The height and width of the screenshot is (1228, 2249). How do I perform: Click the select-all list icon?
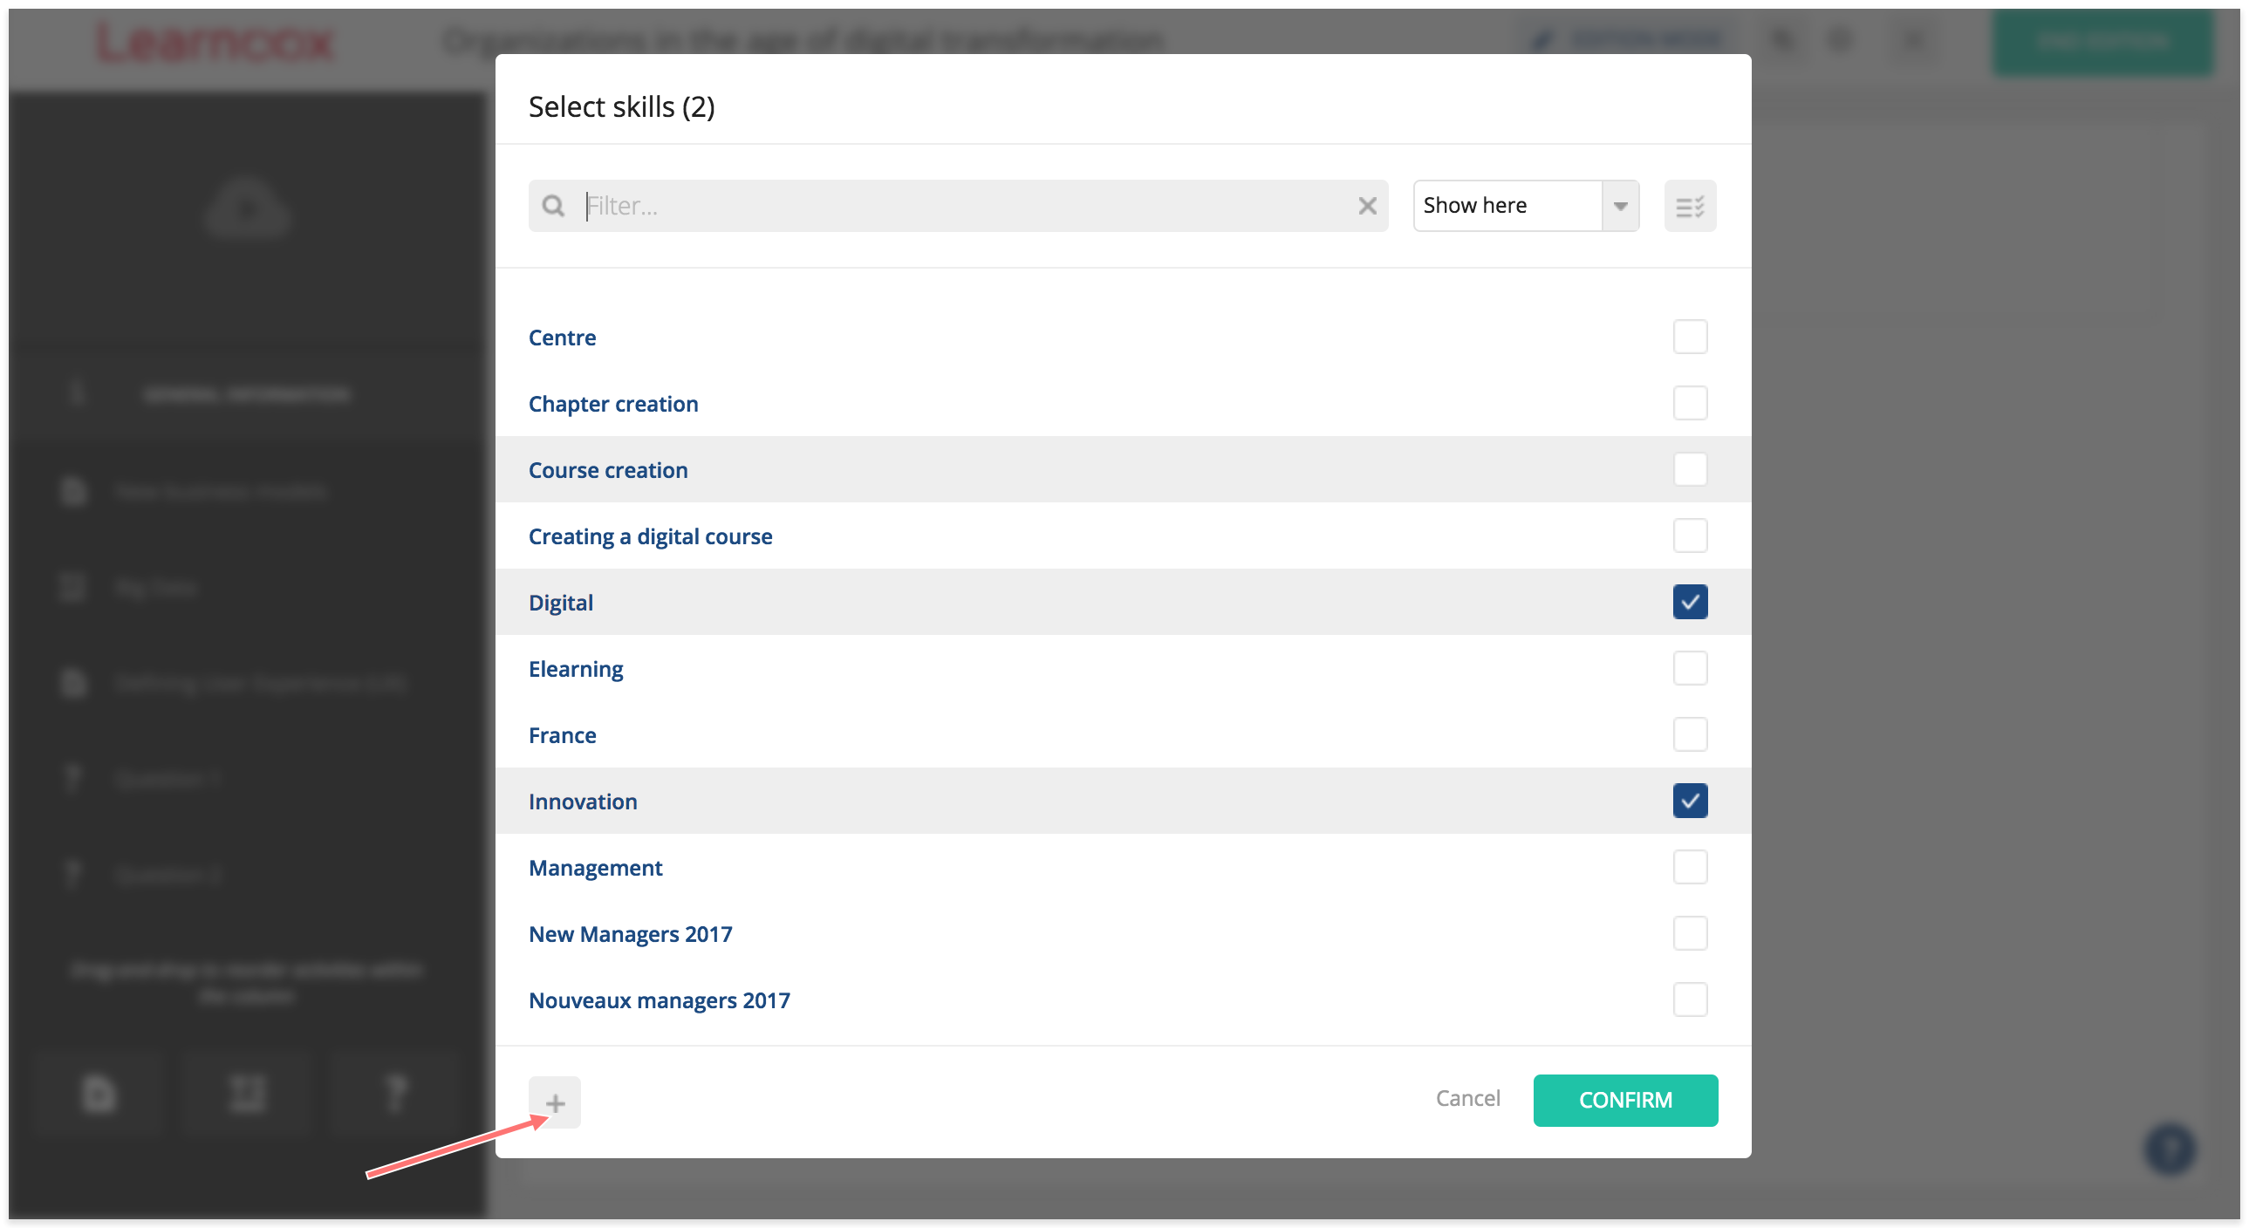[1690, 206]
